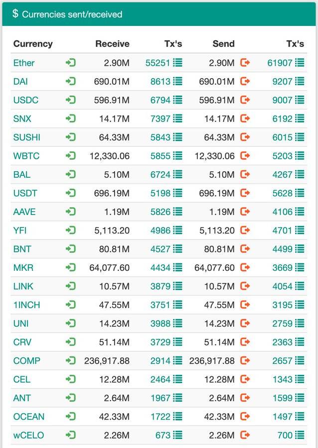
Task: Open the SUSHI currency link
Action: [27, 137]
